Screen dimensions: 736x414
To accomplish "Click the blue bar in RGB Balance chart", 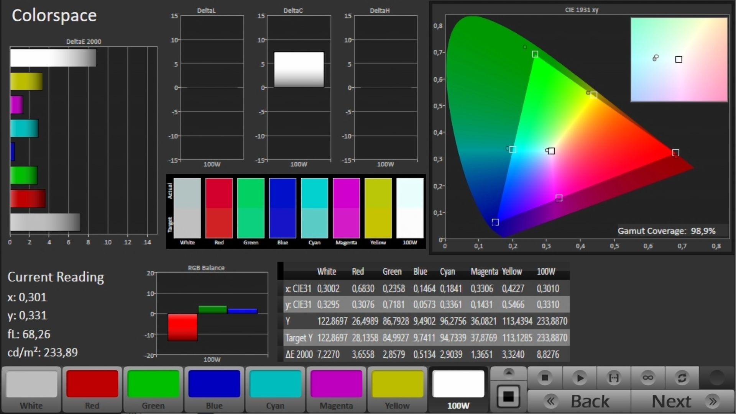I will [242, 311].
